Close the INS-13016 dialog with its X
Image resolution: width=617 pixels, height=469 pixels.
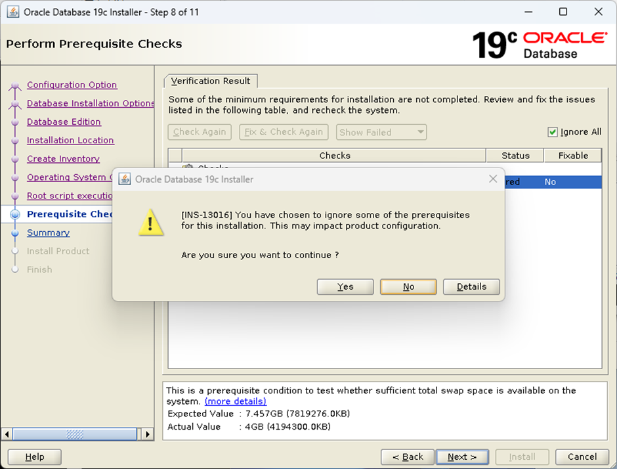[493, 179]
